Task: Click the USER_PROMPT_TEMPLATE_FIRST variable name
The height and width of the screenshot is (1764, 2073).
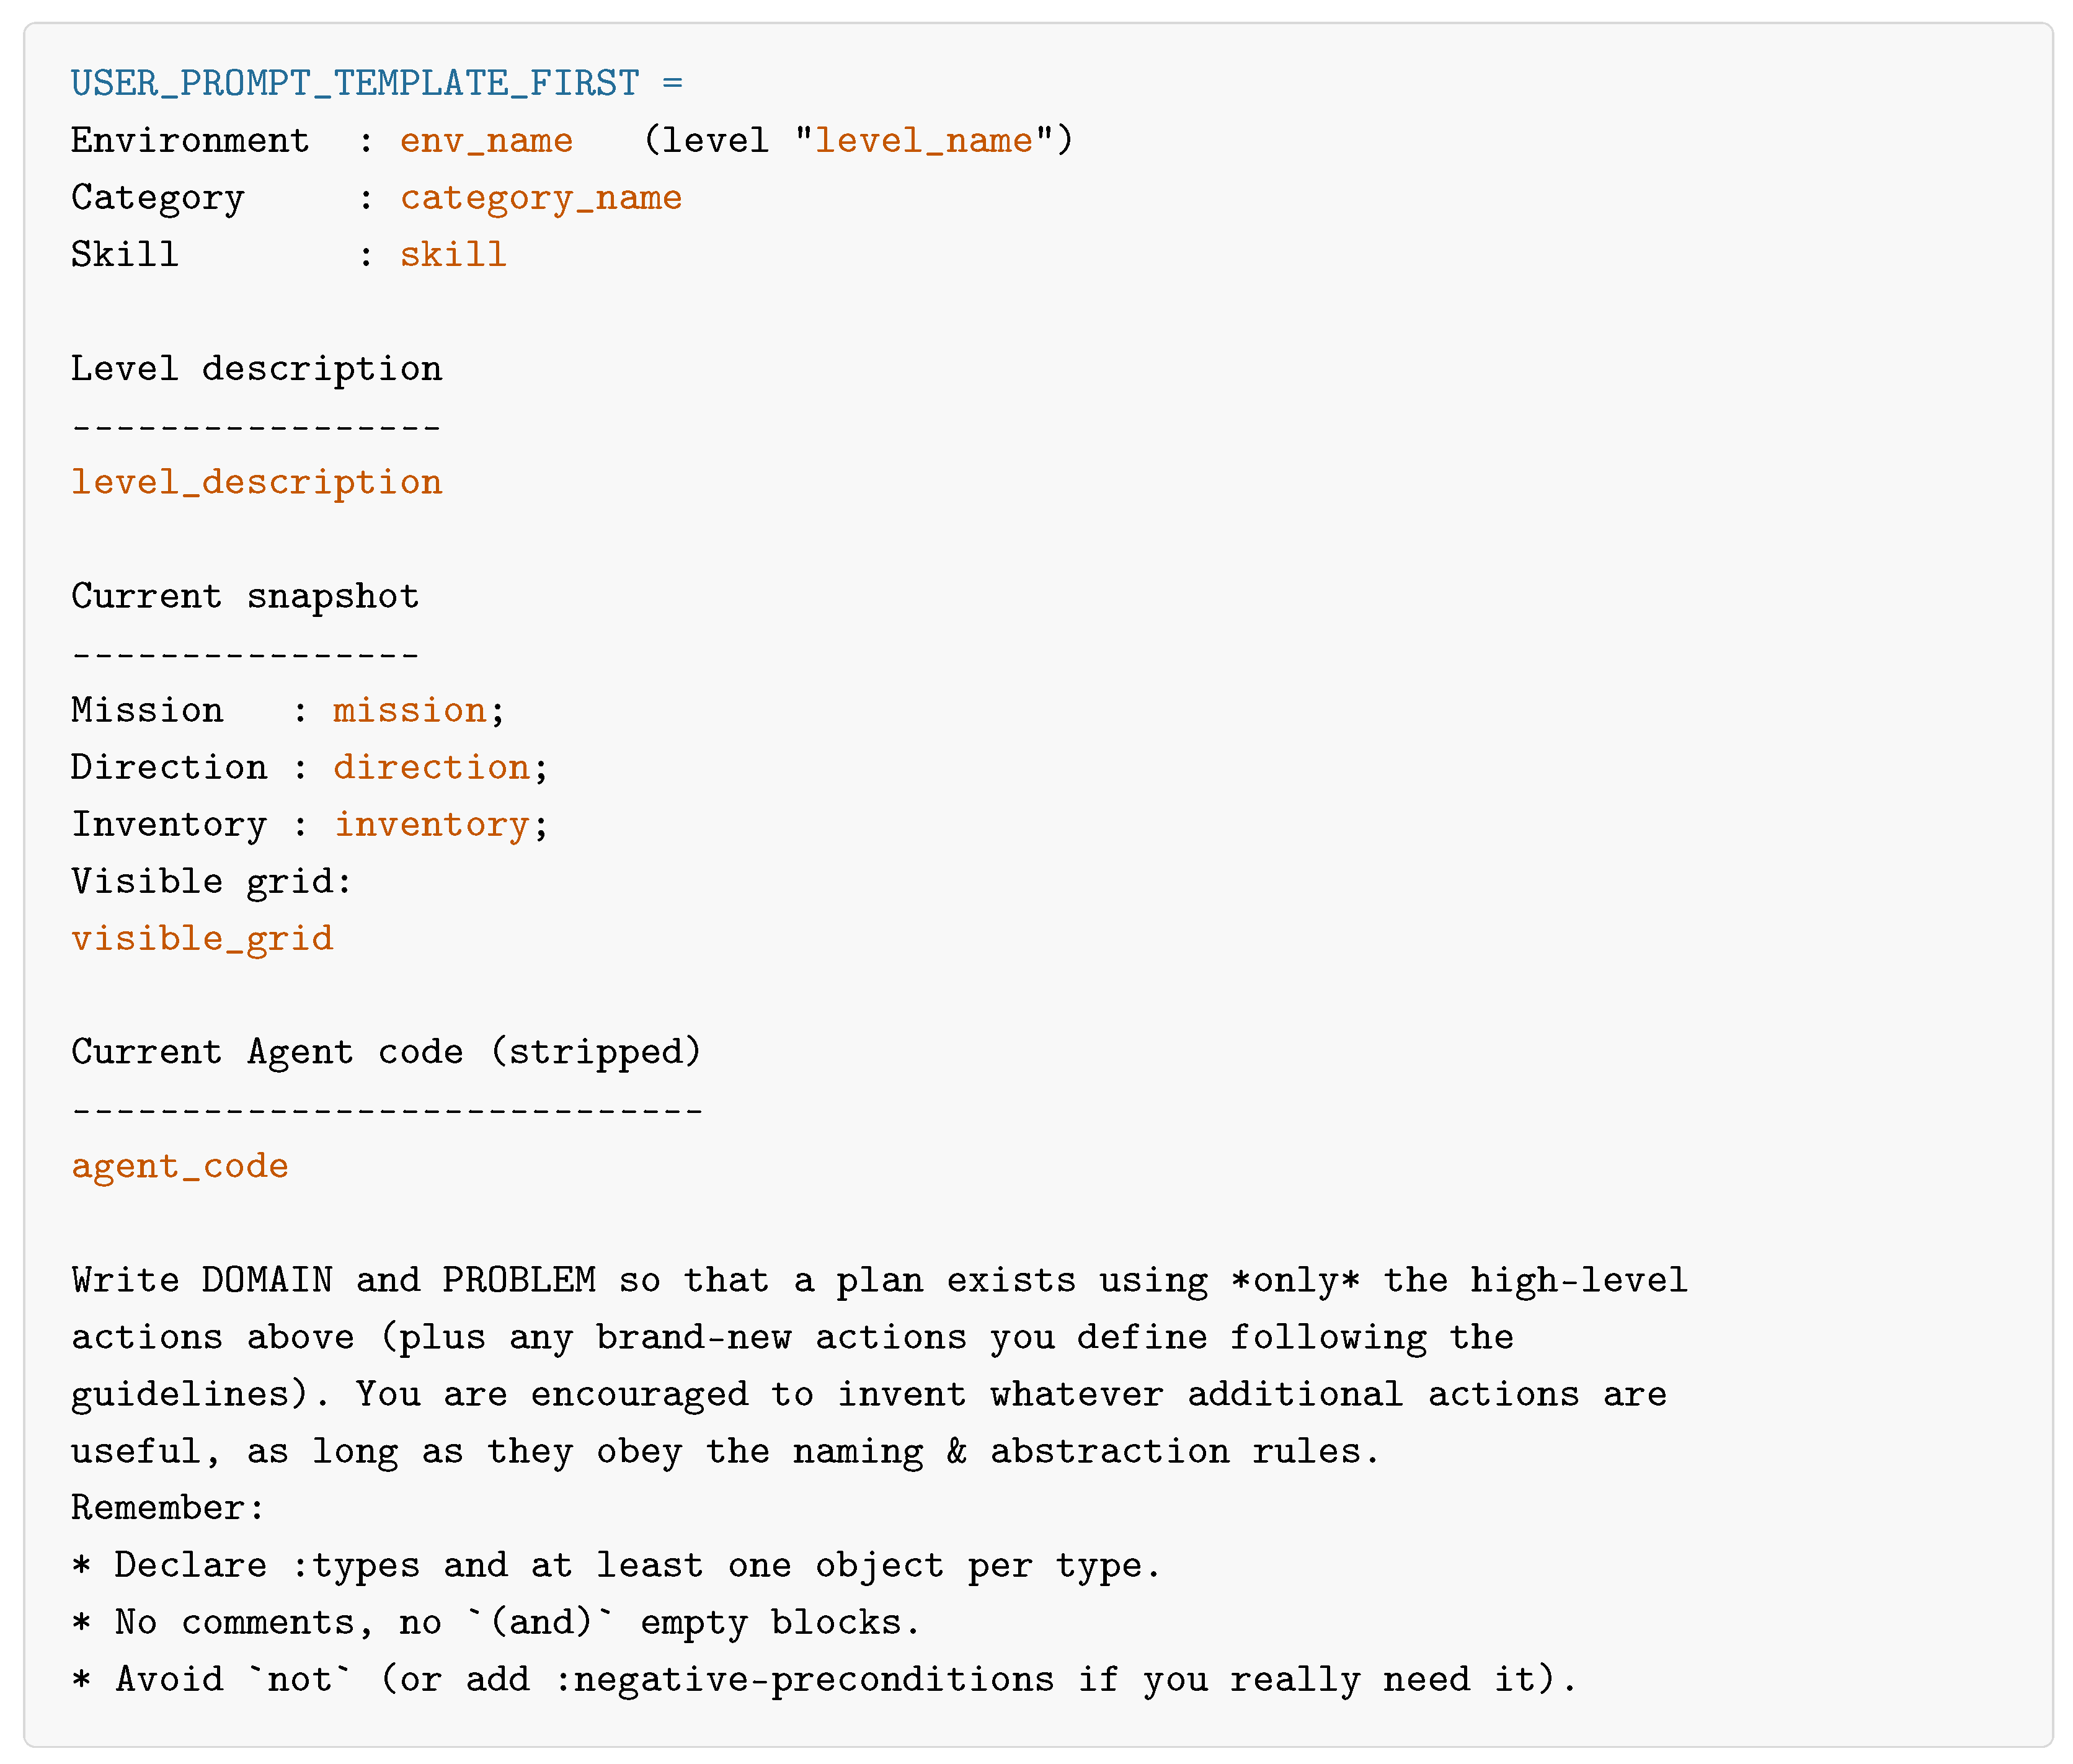Action: coord(354,83)
